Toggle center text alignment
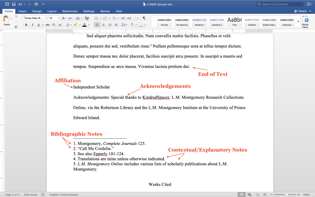The height and width of the screenshot is (197, 315). (104, 25)
